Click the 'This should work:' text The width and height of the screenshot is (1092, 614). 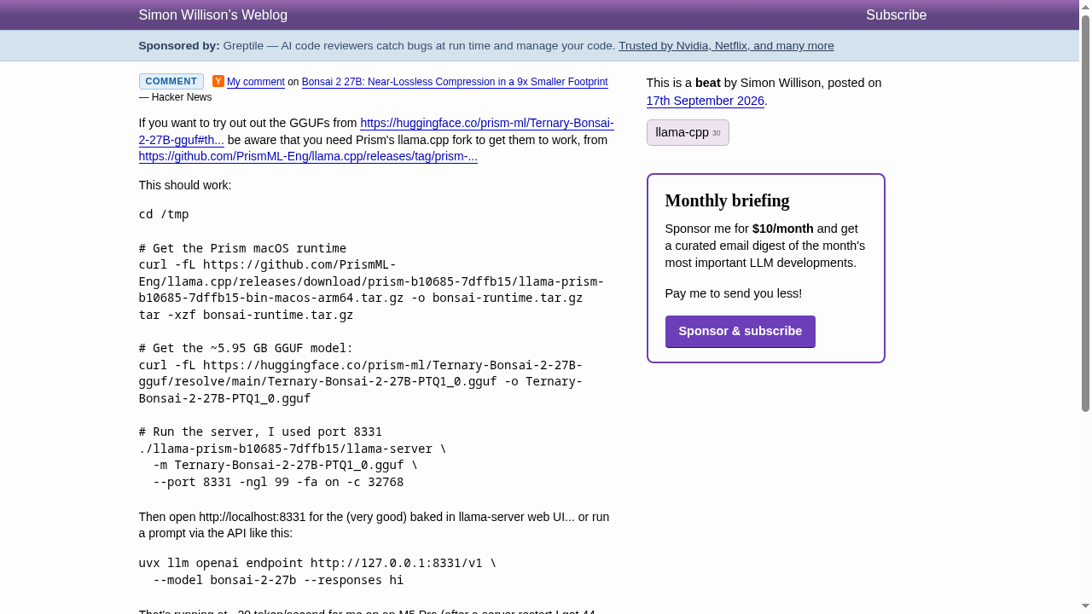point(185,185)
